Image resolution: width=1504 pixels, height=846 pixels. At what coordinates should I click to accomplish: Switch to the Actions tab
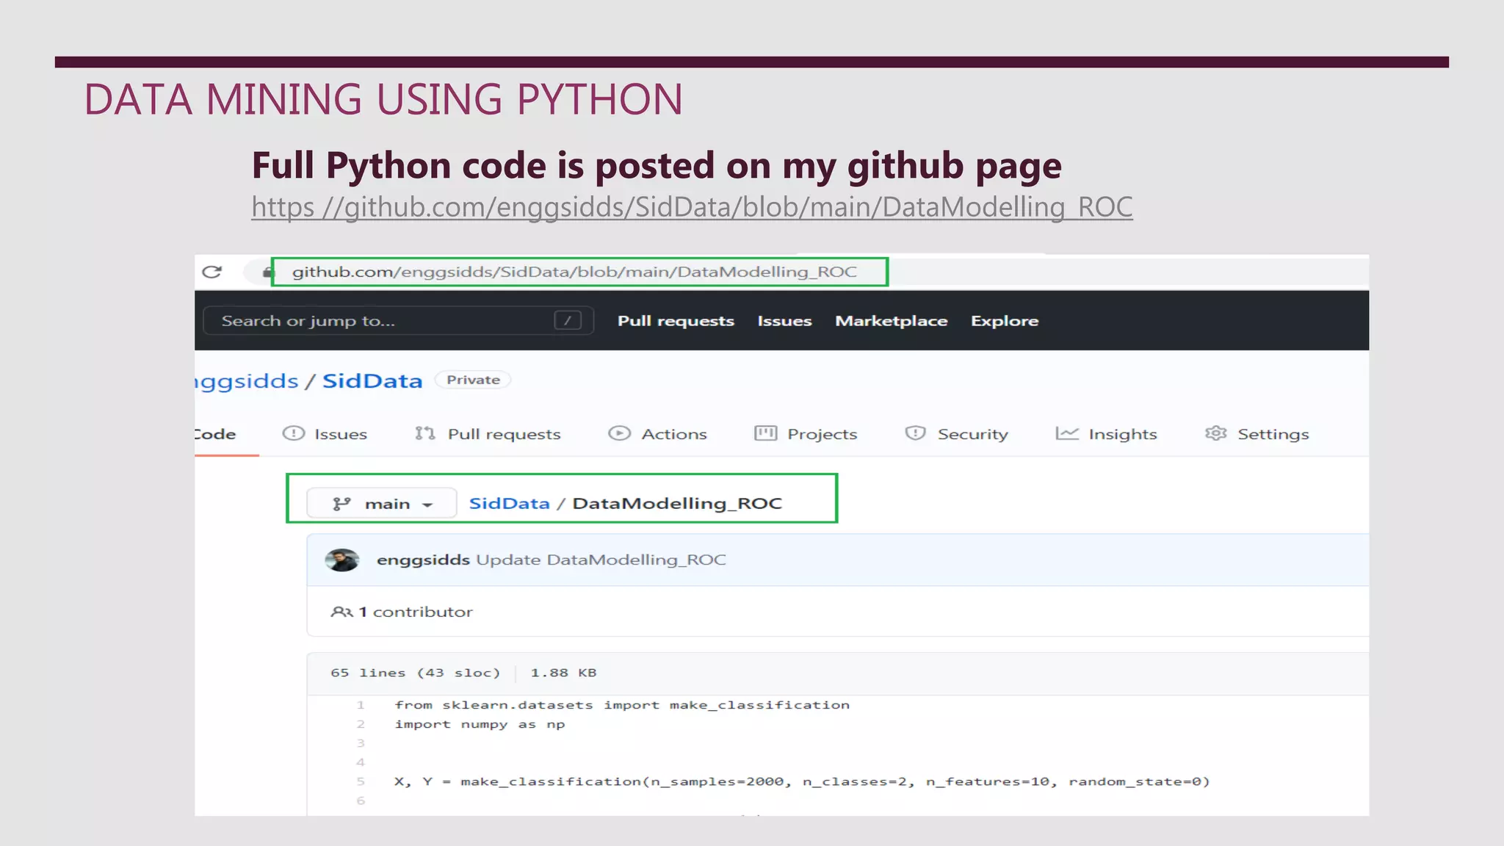657,434
